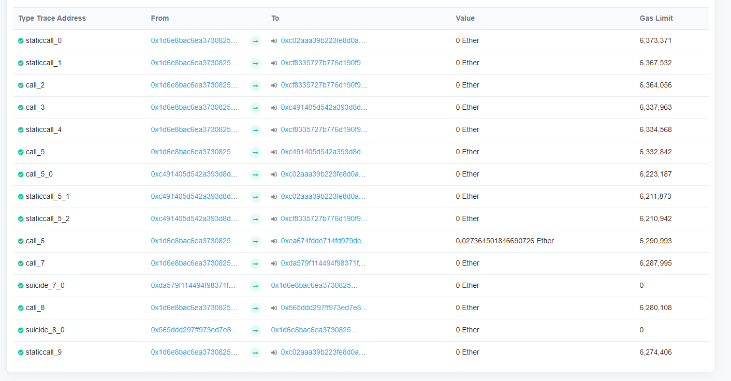
Task: Open the From address of staticcall_5_2
Action: tap(194, 218)
